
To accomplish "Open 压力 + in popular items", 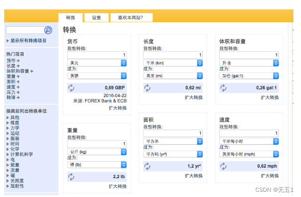I will tap(13, 92).
